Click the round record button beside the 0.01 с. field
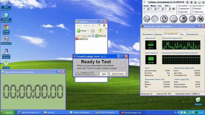Screen dimensions: 205x115 point(174,9)
